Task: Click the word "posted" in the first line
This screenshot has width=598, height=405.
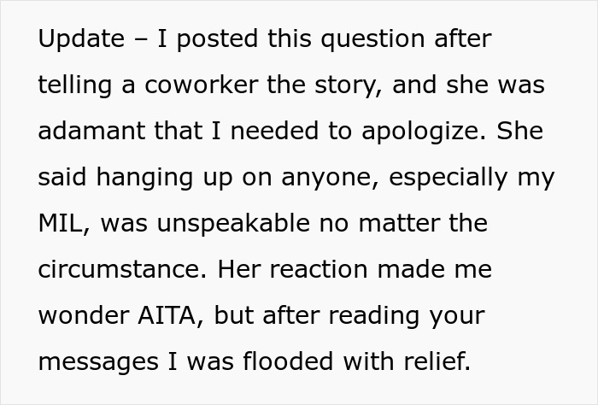Action: click(x=211, y=39)
